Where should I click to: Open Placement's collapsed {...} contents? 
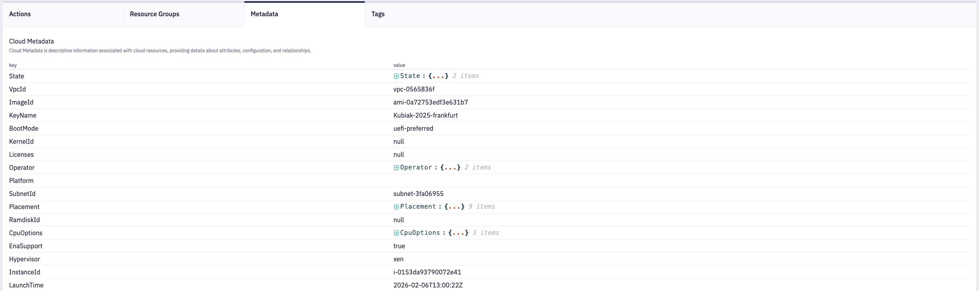(454, 207)
